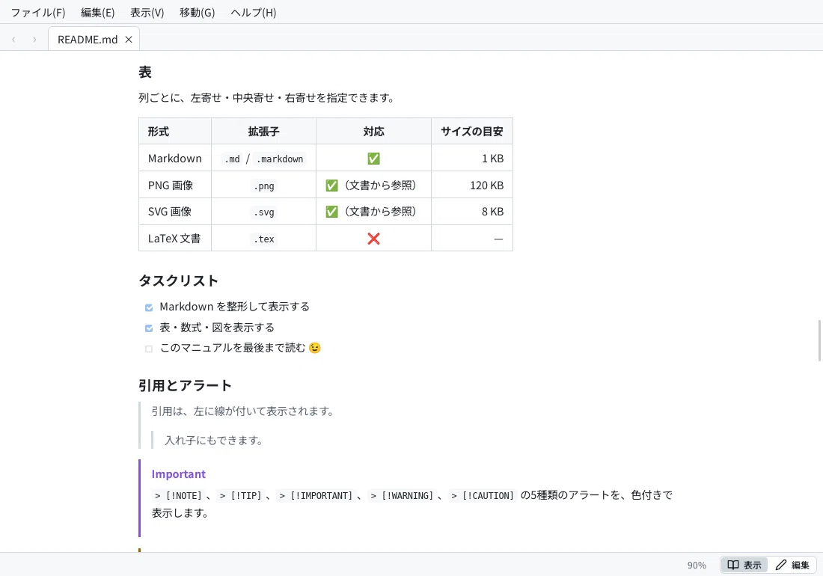Open the ファイル(F) menu
Screen dimensions: 823x576
point(38,13)
